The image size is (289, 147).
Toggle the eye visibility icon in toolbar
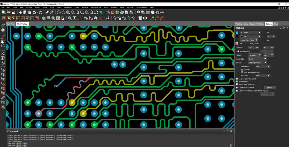point(139,12)
